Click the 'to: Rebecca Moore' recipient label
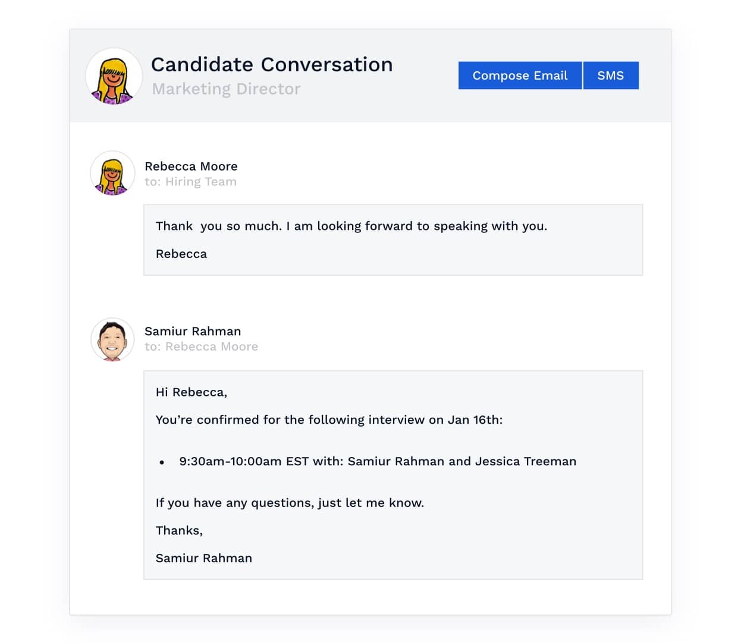Screen dimensions: 741x643 coord(202,346)
